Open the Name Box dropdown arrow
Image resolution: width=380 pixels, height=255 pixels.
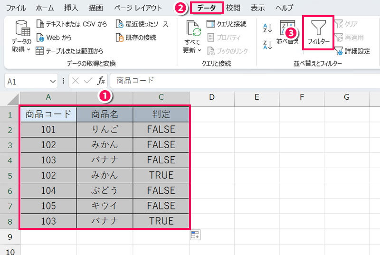tap(53, 81)
